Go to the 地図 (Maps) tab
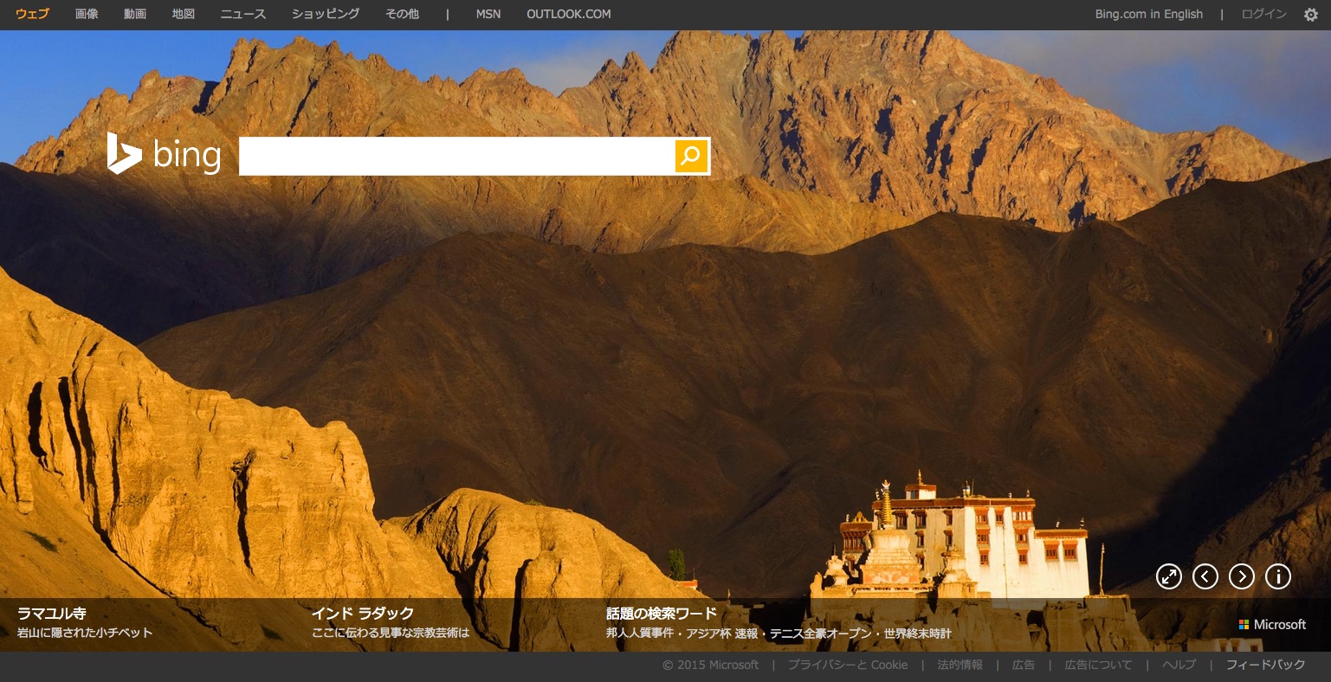 pos(184,14)
